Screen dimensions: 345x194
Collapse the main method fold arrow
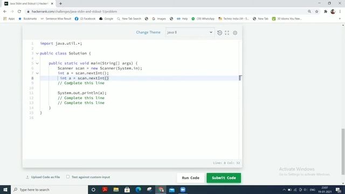click(x=37, y=64)
